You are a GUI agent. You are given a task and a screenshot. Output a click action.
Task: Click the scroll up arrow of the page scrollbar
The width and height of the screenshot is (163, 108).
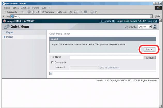pos(160,20)
